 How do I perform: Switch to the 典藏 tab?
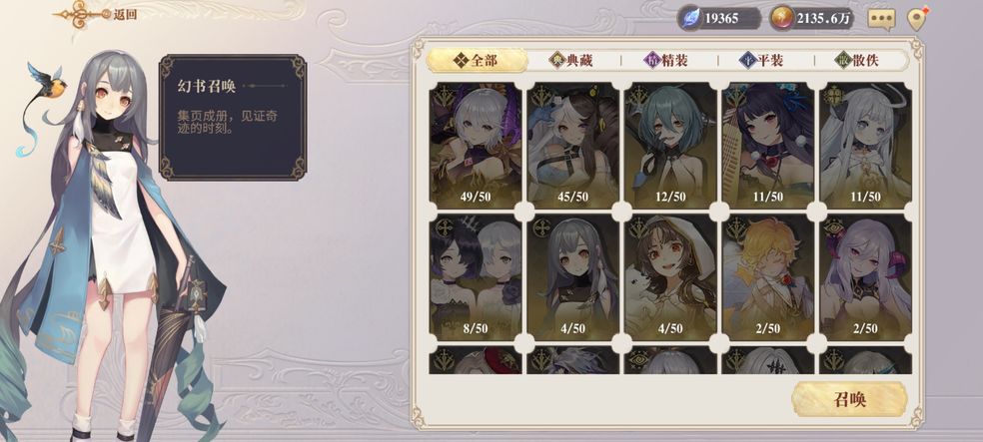pos(571,60)
